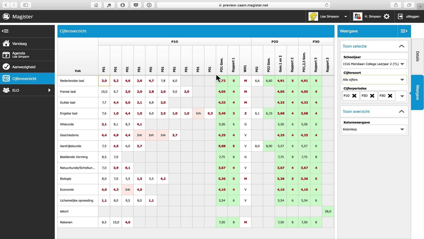The height and width of the screenshot is (239, 424).
Task: Click the Vandaag home icon
Action: click(x=6, y=43)
